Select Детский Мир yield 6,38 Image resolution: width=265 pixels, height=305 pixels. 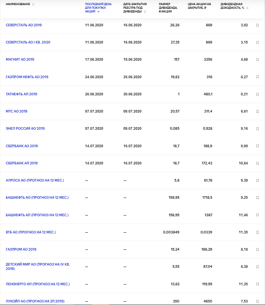[x=244, y=267]
